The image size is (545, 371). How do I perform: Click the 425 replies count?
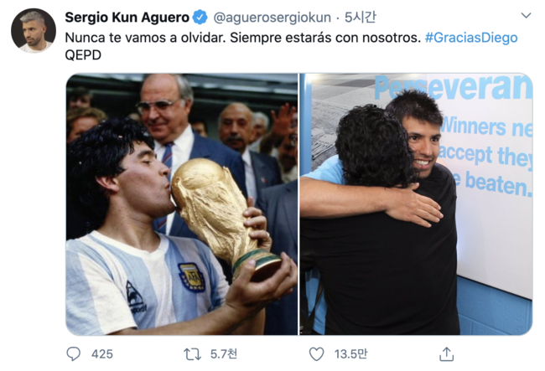pyautogui.click(x=102, y=354)
